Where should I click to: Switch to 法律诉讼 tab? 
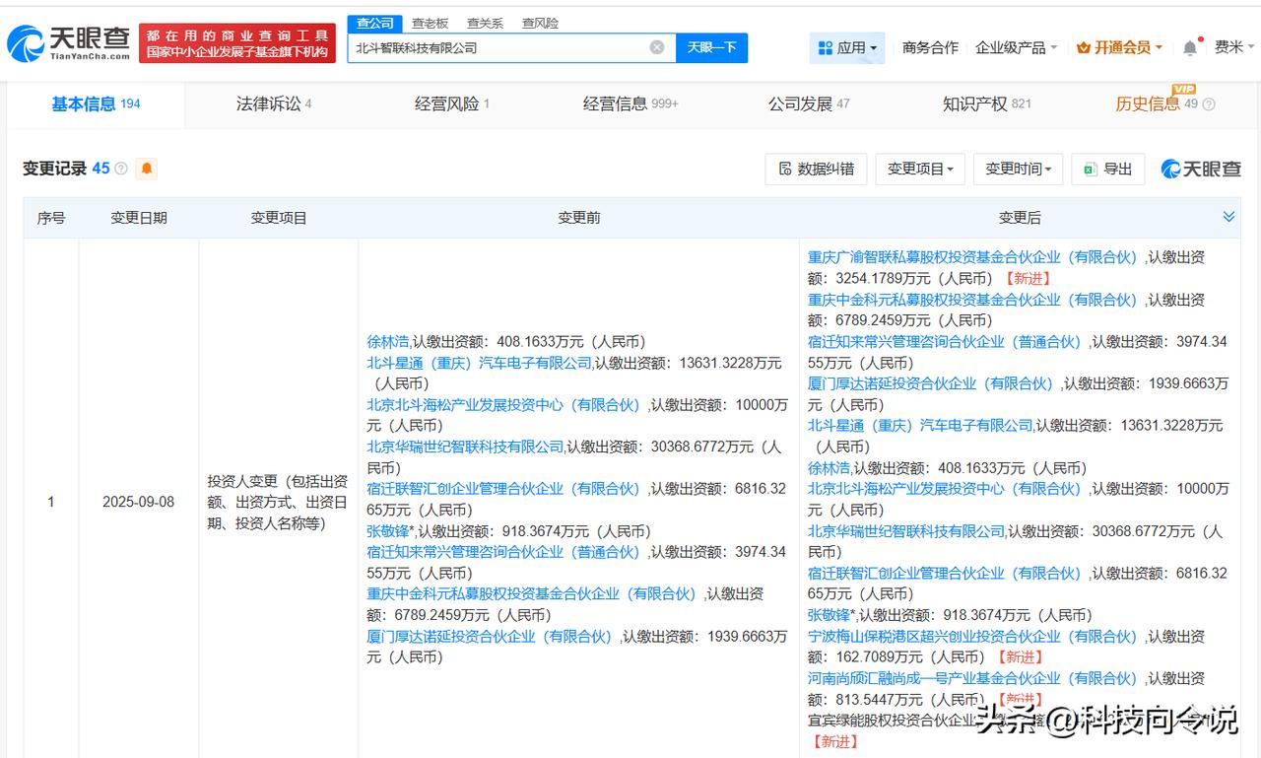pyautogui.click(x=274, y=103)
